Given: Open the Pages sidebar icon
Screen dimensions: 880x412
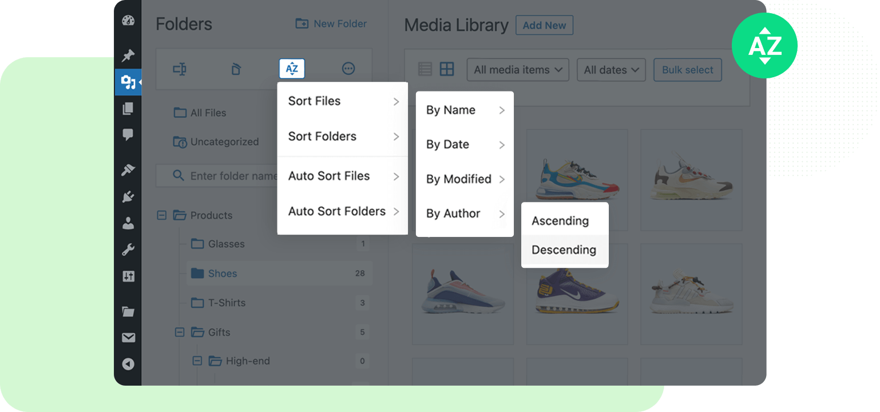Looking at the screenshot, I should click(x=128, y=109).
